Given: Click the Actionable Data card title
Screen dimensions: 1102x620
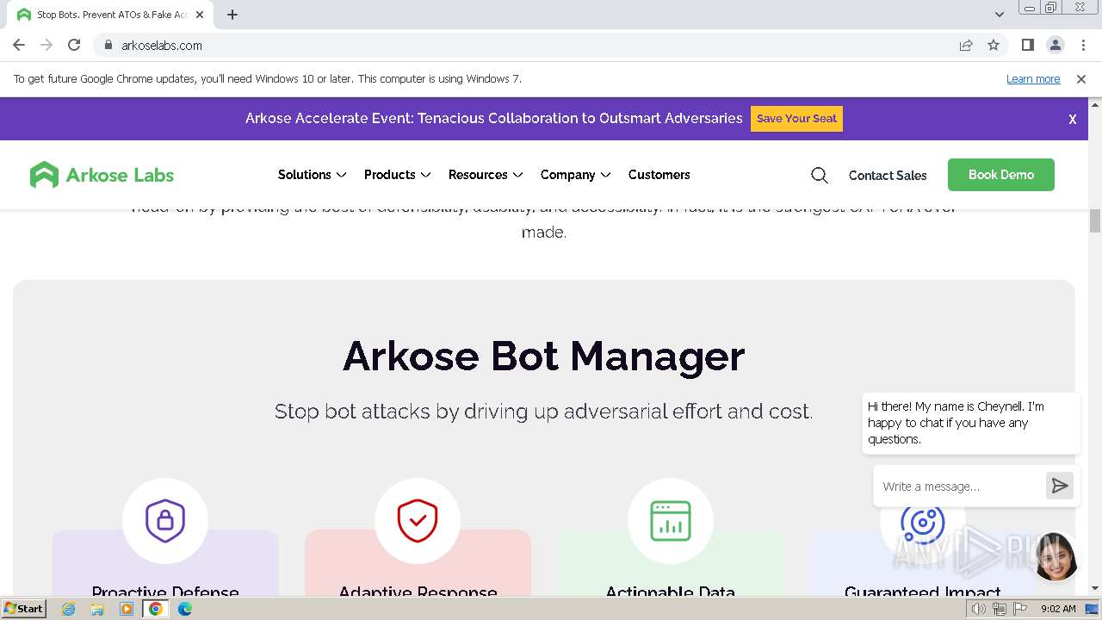Looking at the screenshot, I should (671, 592).
